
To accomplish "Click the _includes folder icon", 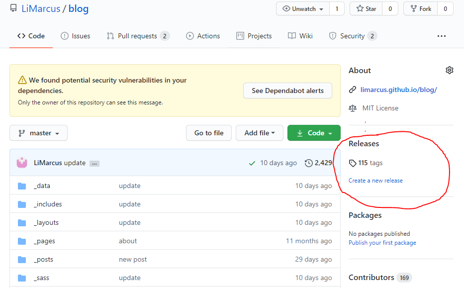I will pos(22,204).
